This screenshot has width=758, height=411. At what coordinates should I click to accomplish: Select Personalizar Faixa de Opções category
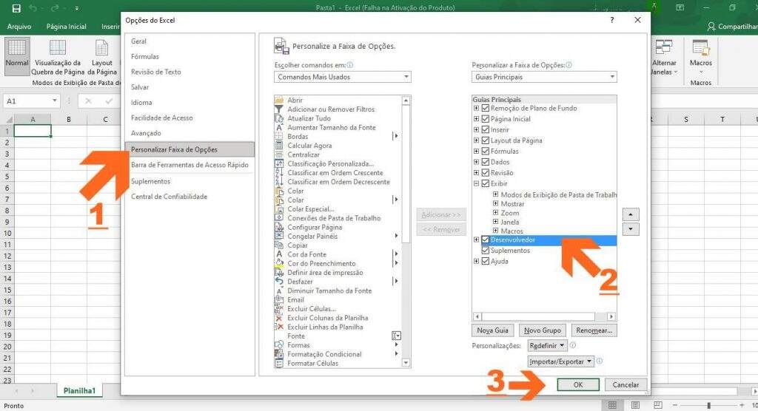pyautogui.click(x=189, y=150)
